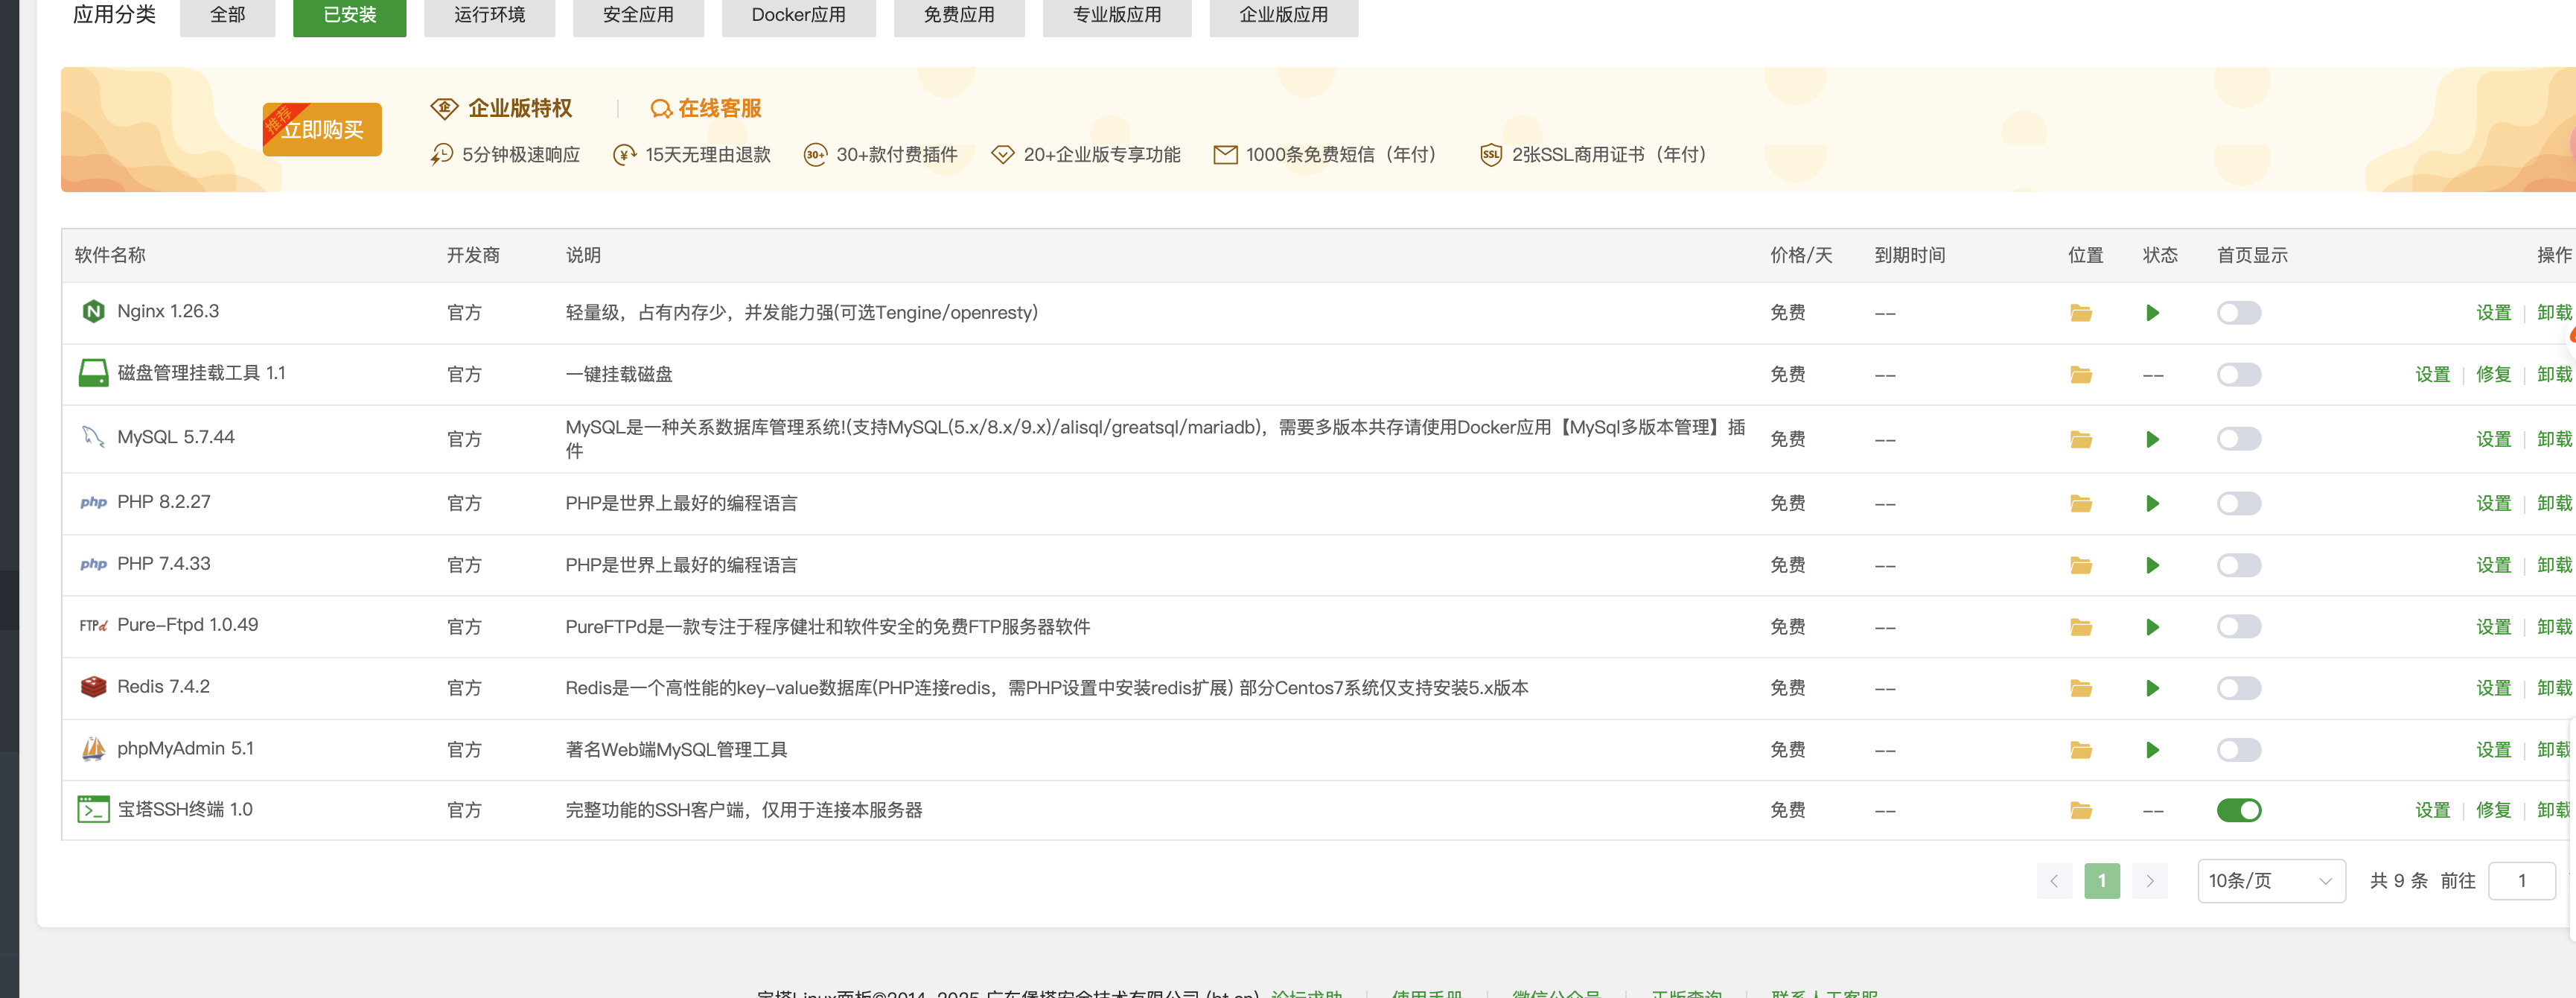Click the phpMyAdmin sailboat icon
The width and height of the screenshot is (2576, 998).
tap(93, 748)
